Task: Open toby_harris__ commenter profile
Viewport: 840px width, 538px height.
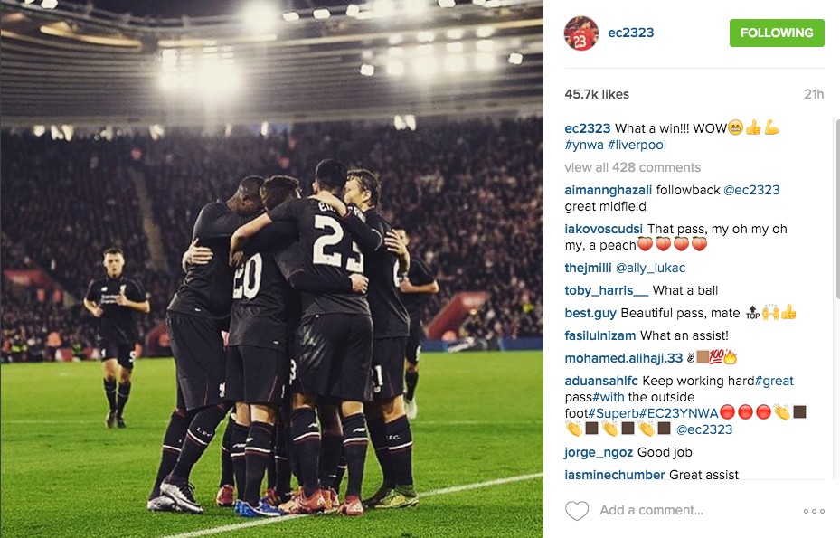Action: (606, 290)
